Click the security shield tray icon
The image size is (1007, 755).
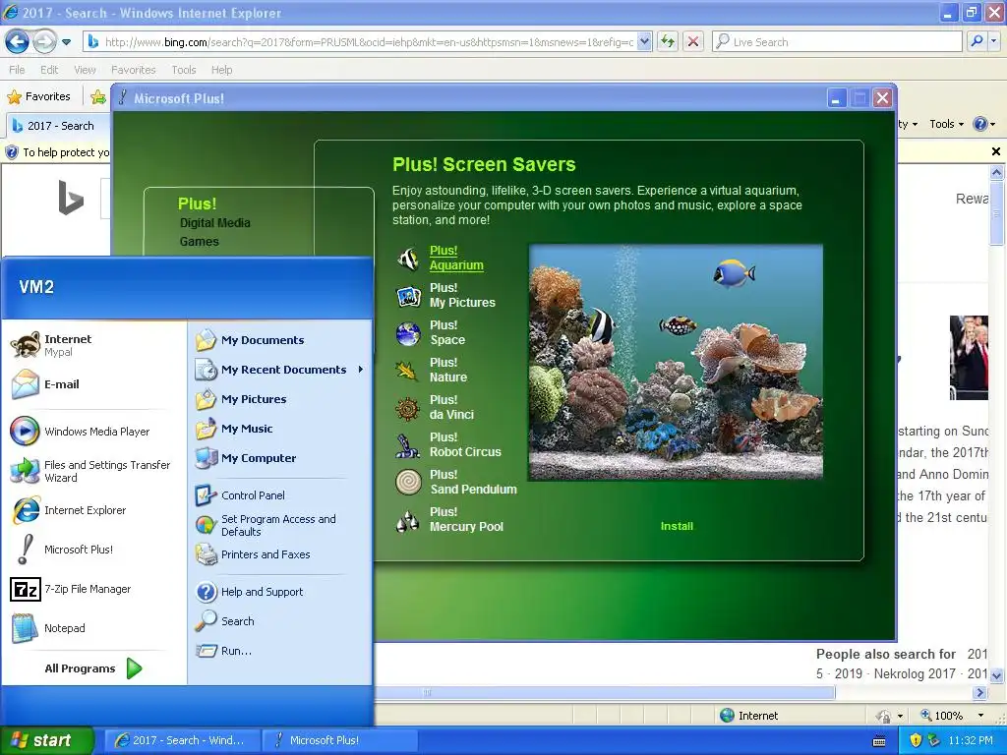tap(916, 741)
